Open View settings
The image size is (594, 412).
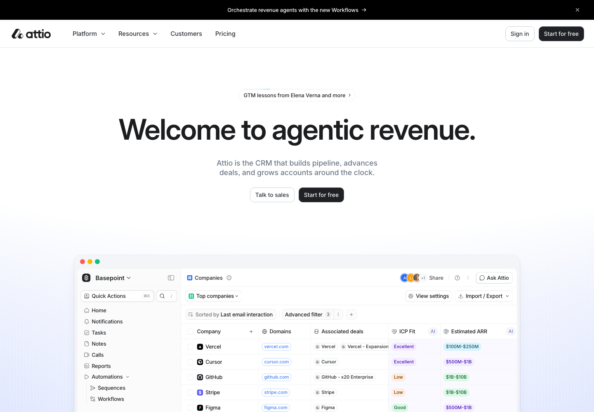tap(429, 296)
